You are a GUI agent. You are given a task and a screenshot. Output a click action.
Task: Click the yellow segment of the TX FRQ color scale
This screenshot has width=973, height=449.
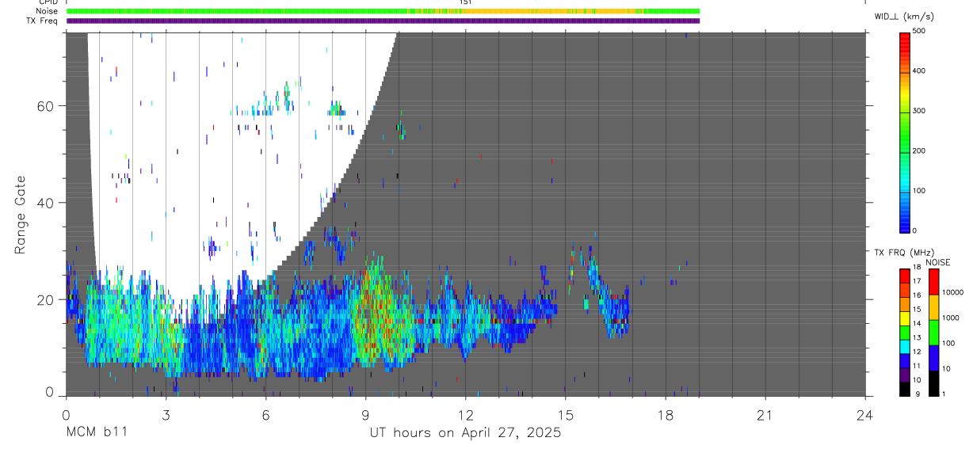point(905,319)
